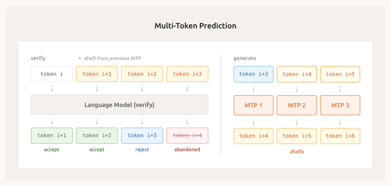This screenshot has height=186, width=391.
Task: Select the white "token i" box
Action: click(52, 74)
